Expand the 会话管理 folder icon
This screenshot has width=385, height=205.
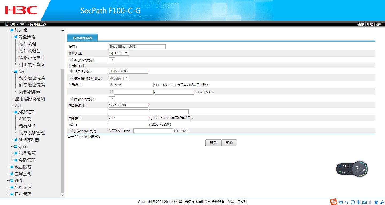click(x=16, y=160)
